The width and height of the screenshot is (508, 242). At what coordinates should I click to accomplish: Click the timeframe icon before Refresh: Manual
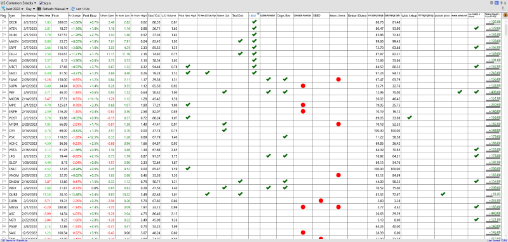(x=39, y=9)
